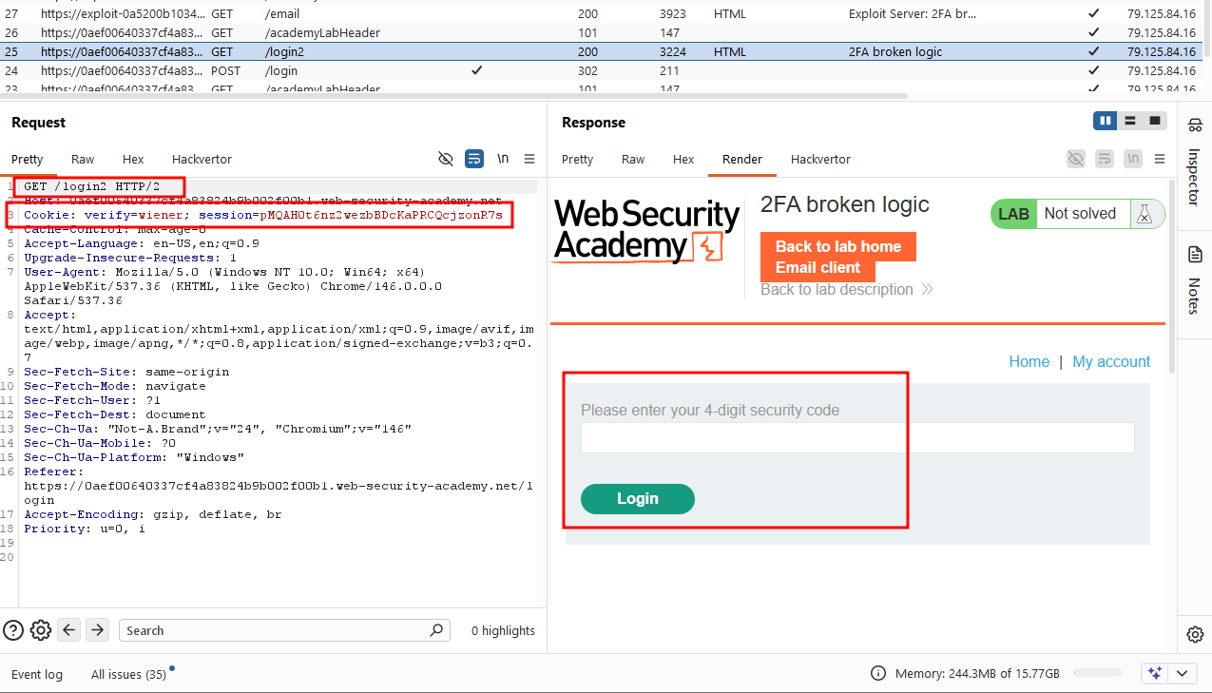Switch request view to Hex tab

pyautogui.click(x=133, y=159)
